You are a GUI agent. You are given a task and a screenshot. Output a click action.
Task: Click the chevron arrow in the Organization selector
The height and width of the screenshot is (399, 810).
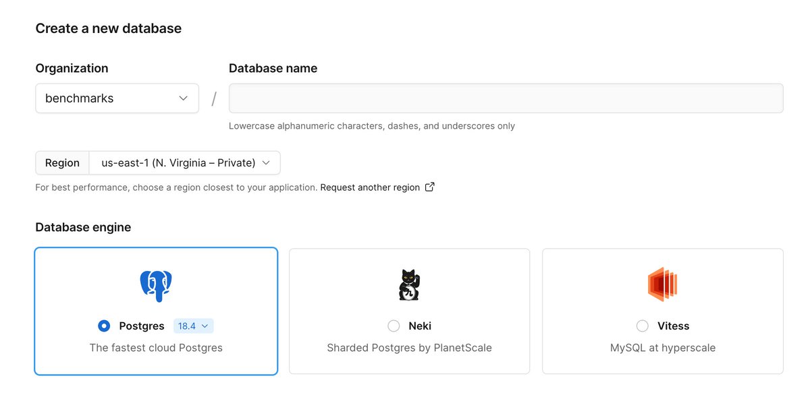coord(183,98)
